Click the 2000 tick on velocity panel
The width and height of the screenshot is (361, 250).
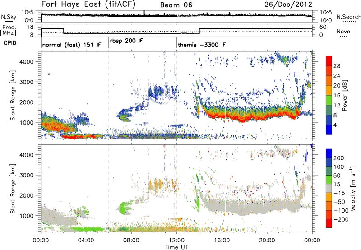pos(26,195)
